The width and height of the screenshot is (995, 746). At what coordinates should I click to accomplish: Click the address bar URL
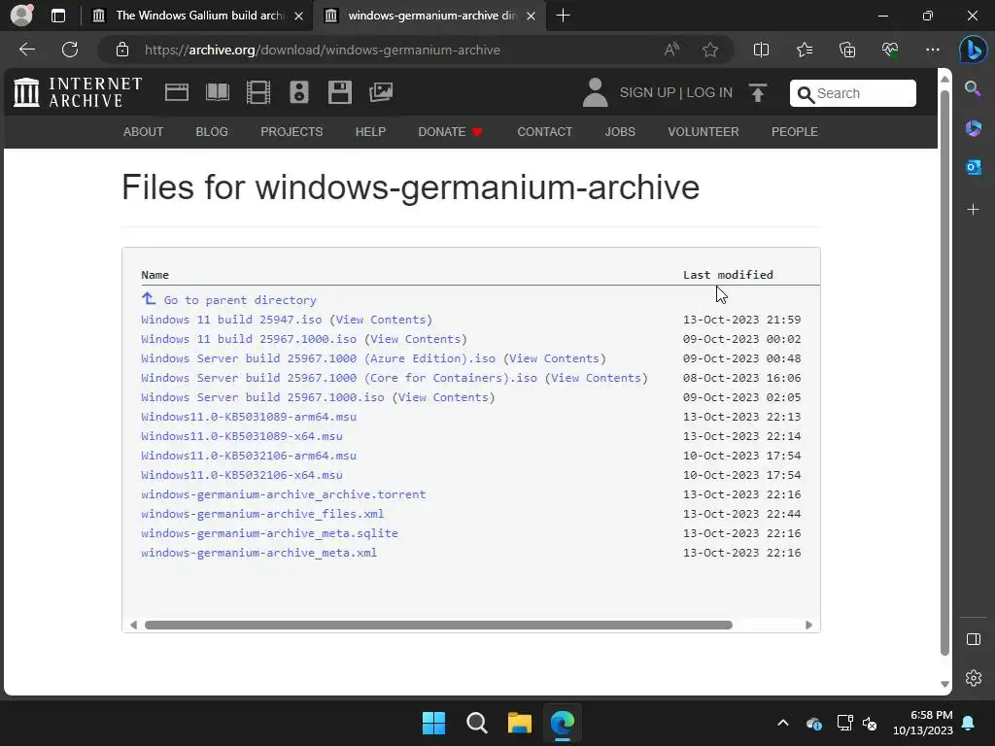[323, 50]
